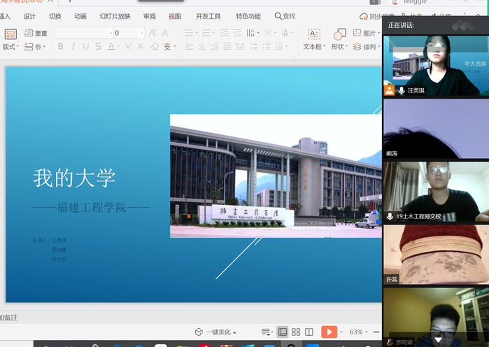Clear formatting with the eraser icon

click(x=155, y=46)
